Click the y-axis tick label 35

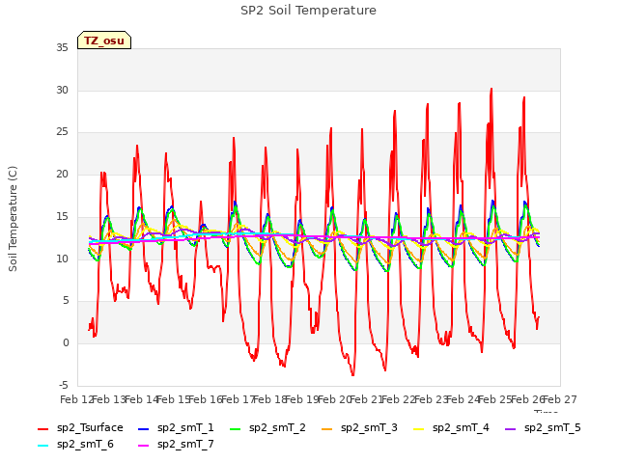click(62, 47)
